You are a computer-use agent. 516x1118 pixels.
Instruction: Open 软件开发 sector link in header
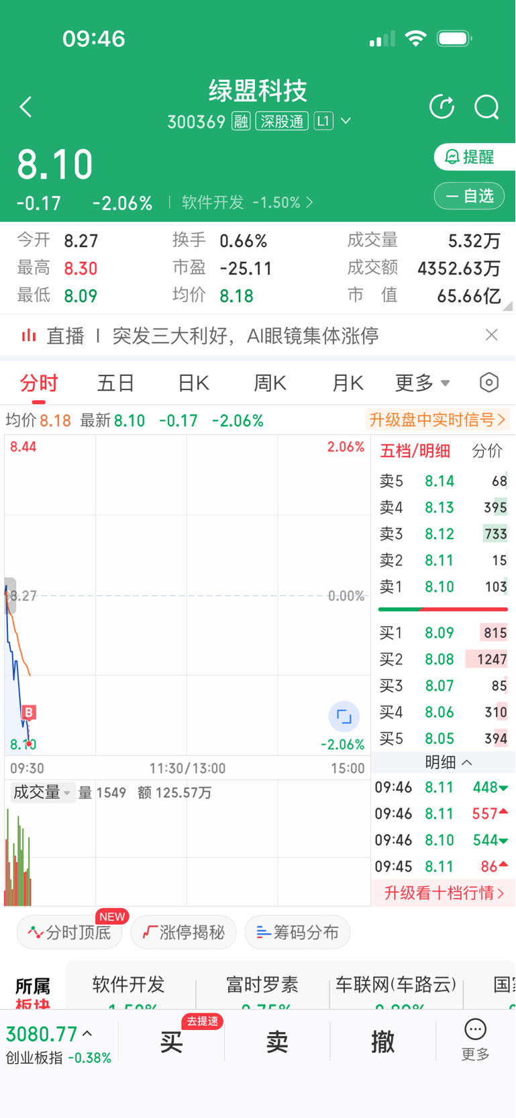tap(248, 203)
